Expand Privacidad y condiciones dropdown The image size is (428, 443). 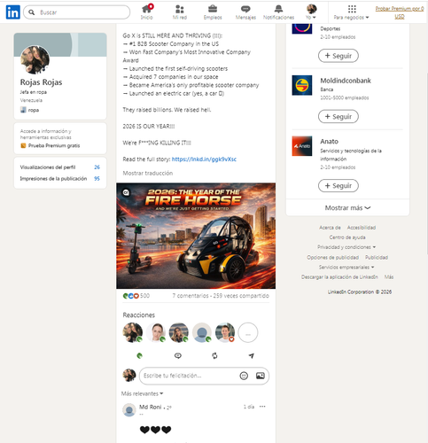(346, 247)
